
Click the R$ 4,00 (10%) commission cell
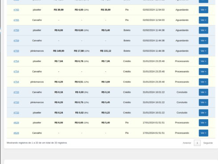pos(81,10)
